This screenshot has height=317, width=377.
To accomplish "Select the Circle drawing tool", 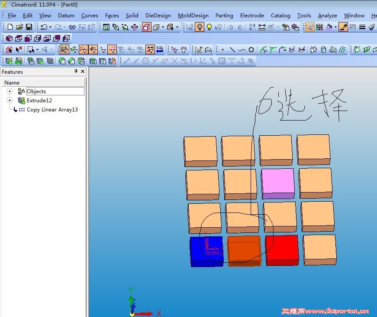I will pos(251,50).
